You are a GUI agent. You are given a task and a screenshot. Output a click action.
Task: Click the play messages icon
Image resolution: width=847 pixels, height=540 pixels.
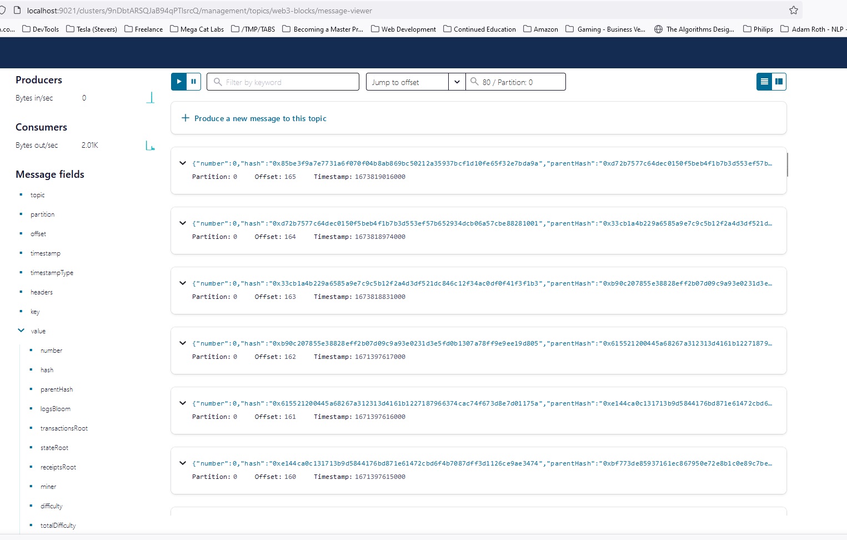[178, 81]
